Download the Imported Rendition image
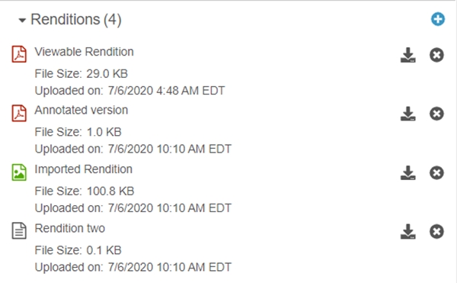 pos(408,172)
